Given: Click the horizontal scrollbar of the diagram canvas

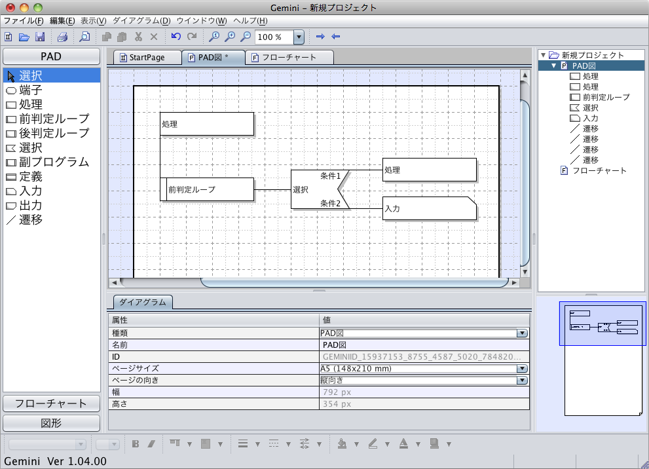Looking at the screenshot, I should (354, 282).
